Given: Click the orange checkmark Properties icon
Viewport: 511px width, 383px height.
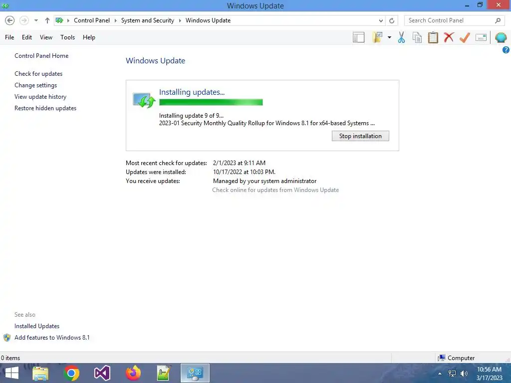Looking at the screenshot, I should [x=465, y=37].
